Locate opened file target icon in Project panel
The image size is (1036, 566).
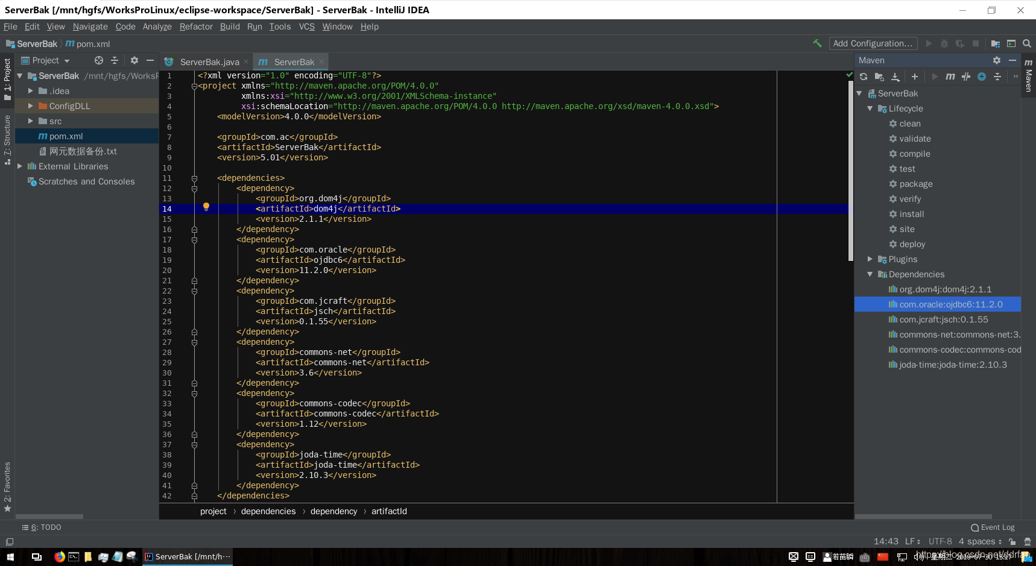coord(99,60)
